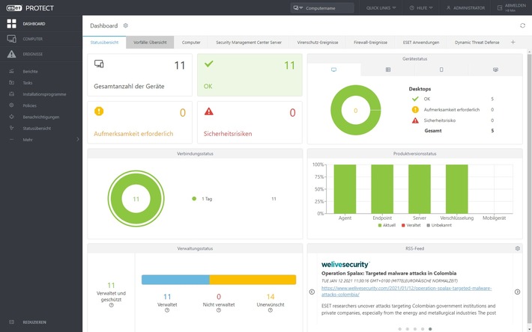This screenshot has width=532, height=332.
Task: Click the welivesecurity logo
Action: click(345, 264)
